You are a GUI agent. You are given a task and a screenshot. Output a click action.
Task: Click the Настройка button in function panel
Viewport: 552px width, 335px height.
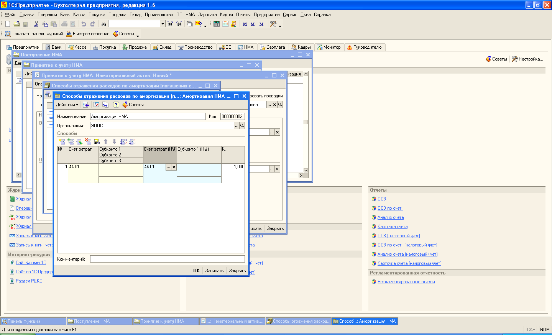tap(527, 59)
